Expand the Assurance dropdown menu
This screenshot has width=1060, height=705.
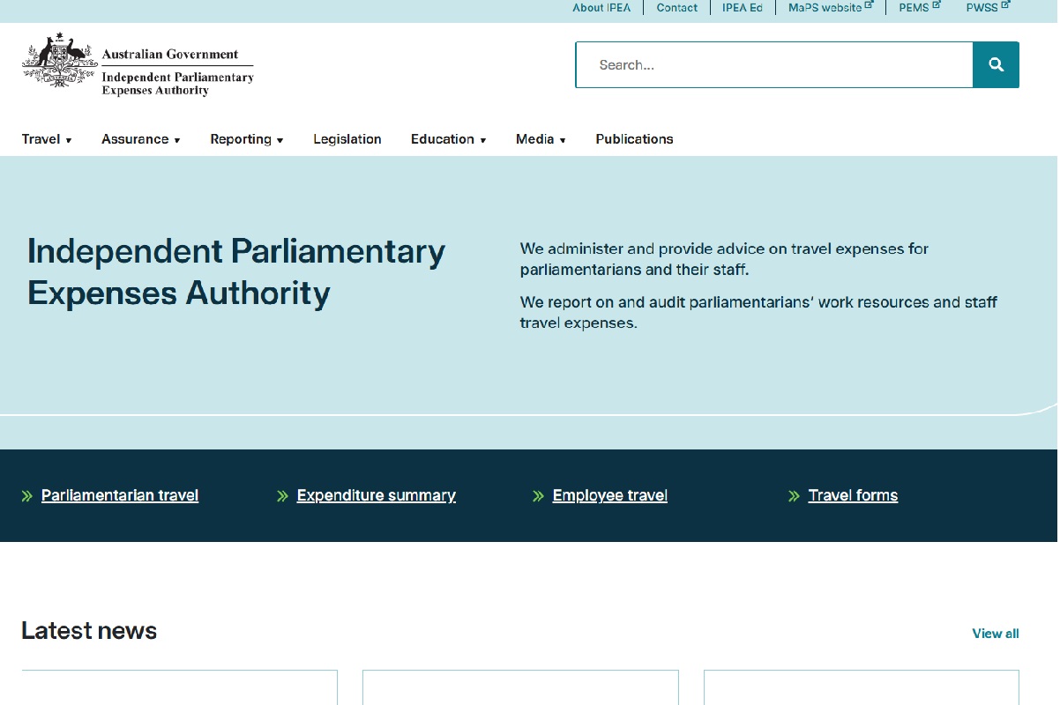[x=137, y=138]
